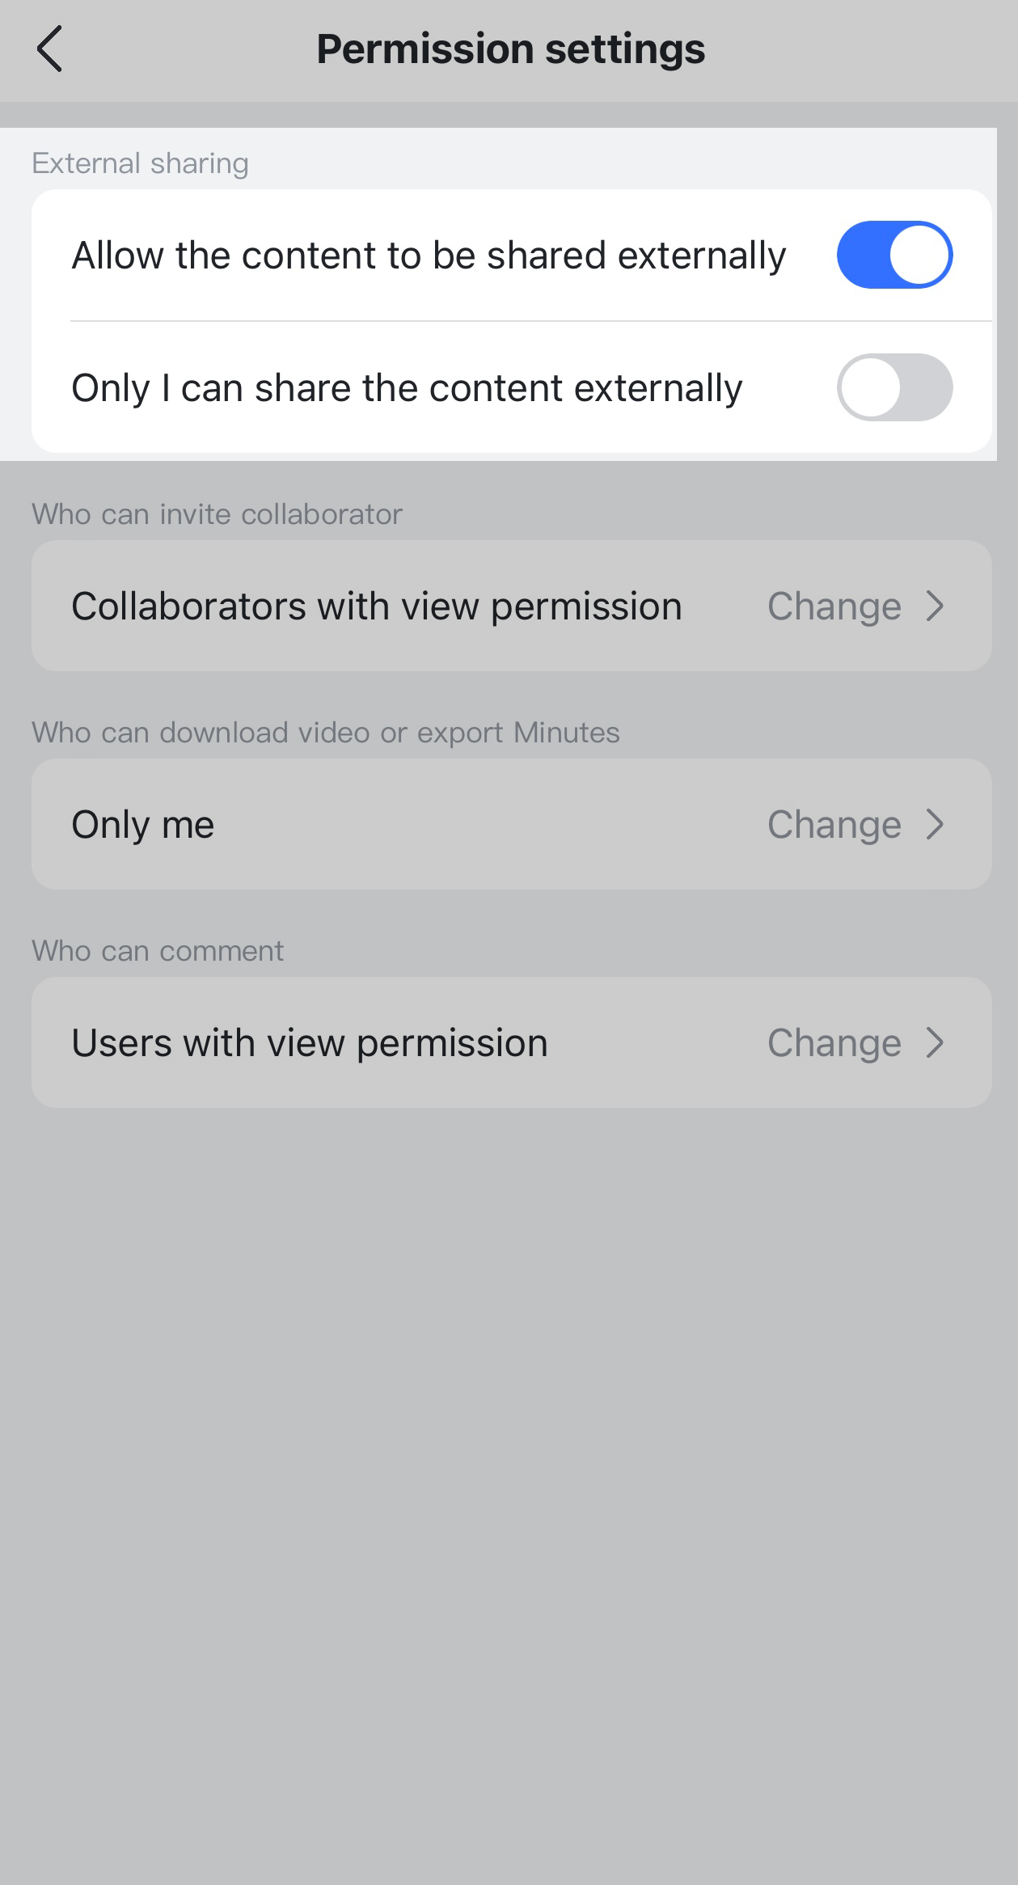Disable allowing content to be shared externally
Screen dimensions: 1018x1885
894,255
